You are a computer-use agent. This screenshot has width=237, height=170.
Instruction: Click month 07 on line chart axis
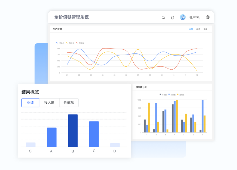tap(138, 75)
